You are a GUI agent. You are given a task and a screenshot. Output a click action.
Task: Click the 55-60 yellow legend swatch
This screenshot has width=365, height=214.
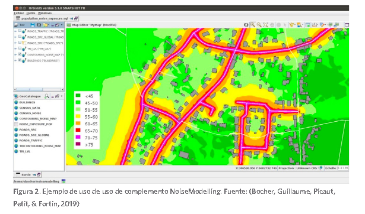[78, 116]
